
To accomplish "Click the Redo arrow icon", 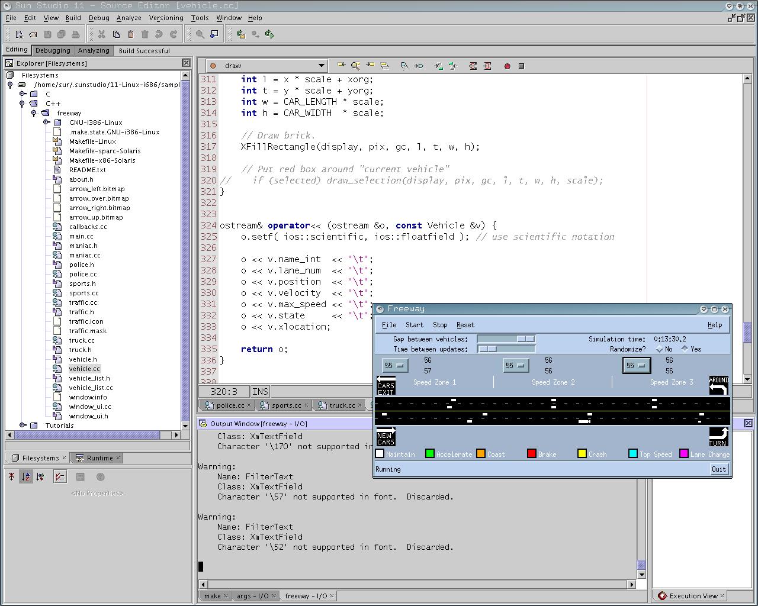I will [x=173, y=34].
